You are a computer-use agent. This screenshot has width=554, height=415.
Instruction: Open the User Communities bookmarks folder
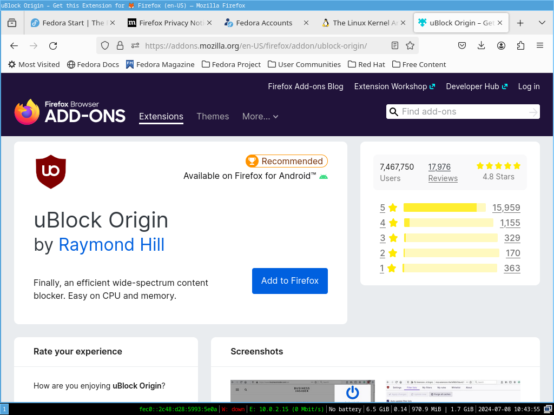pos(304,65)
